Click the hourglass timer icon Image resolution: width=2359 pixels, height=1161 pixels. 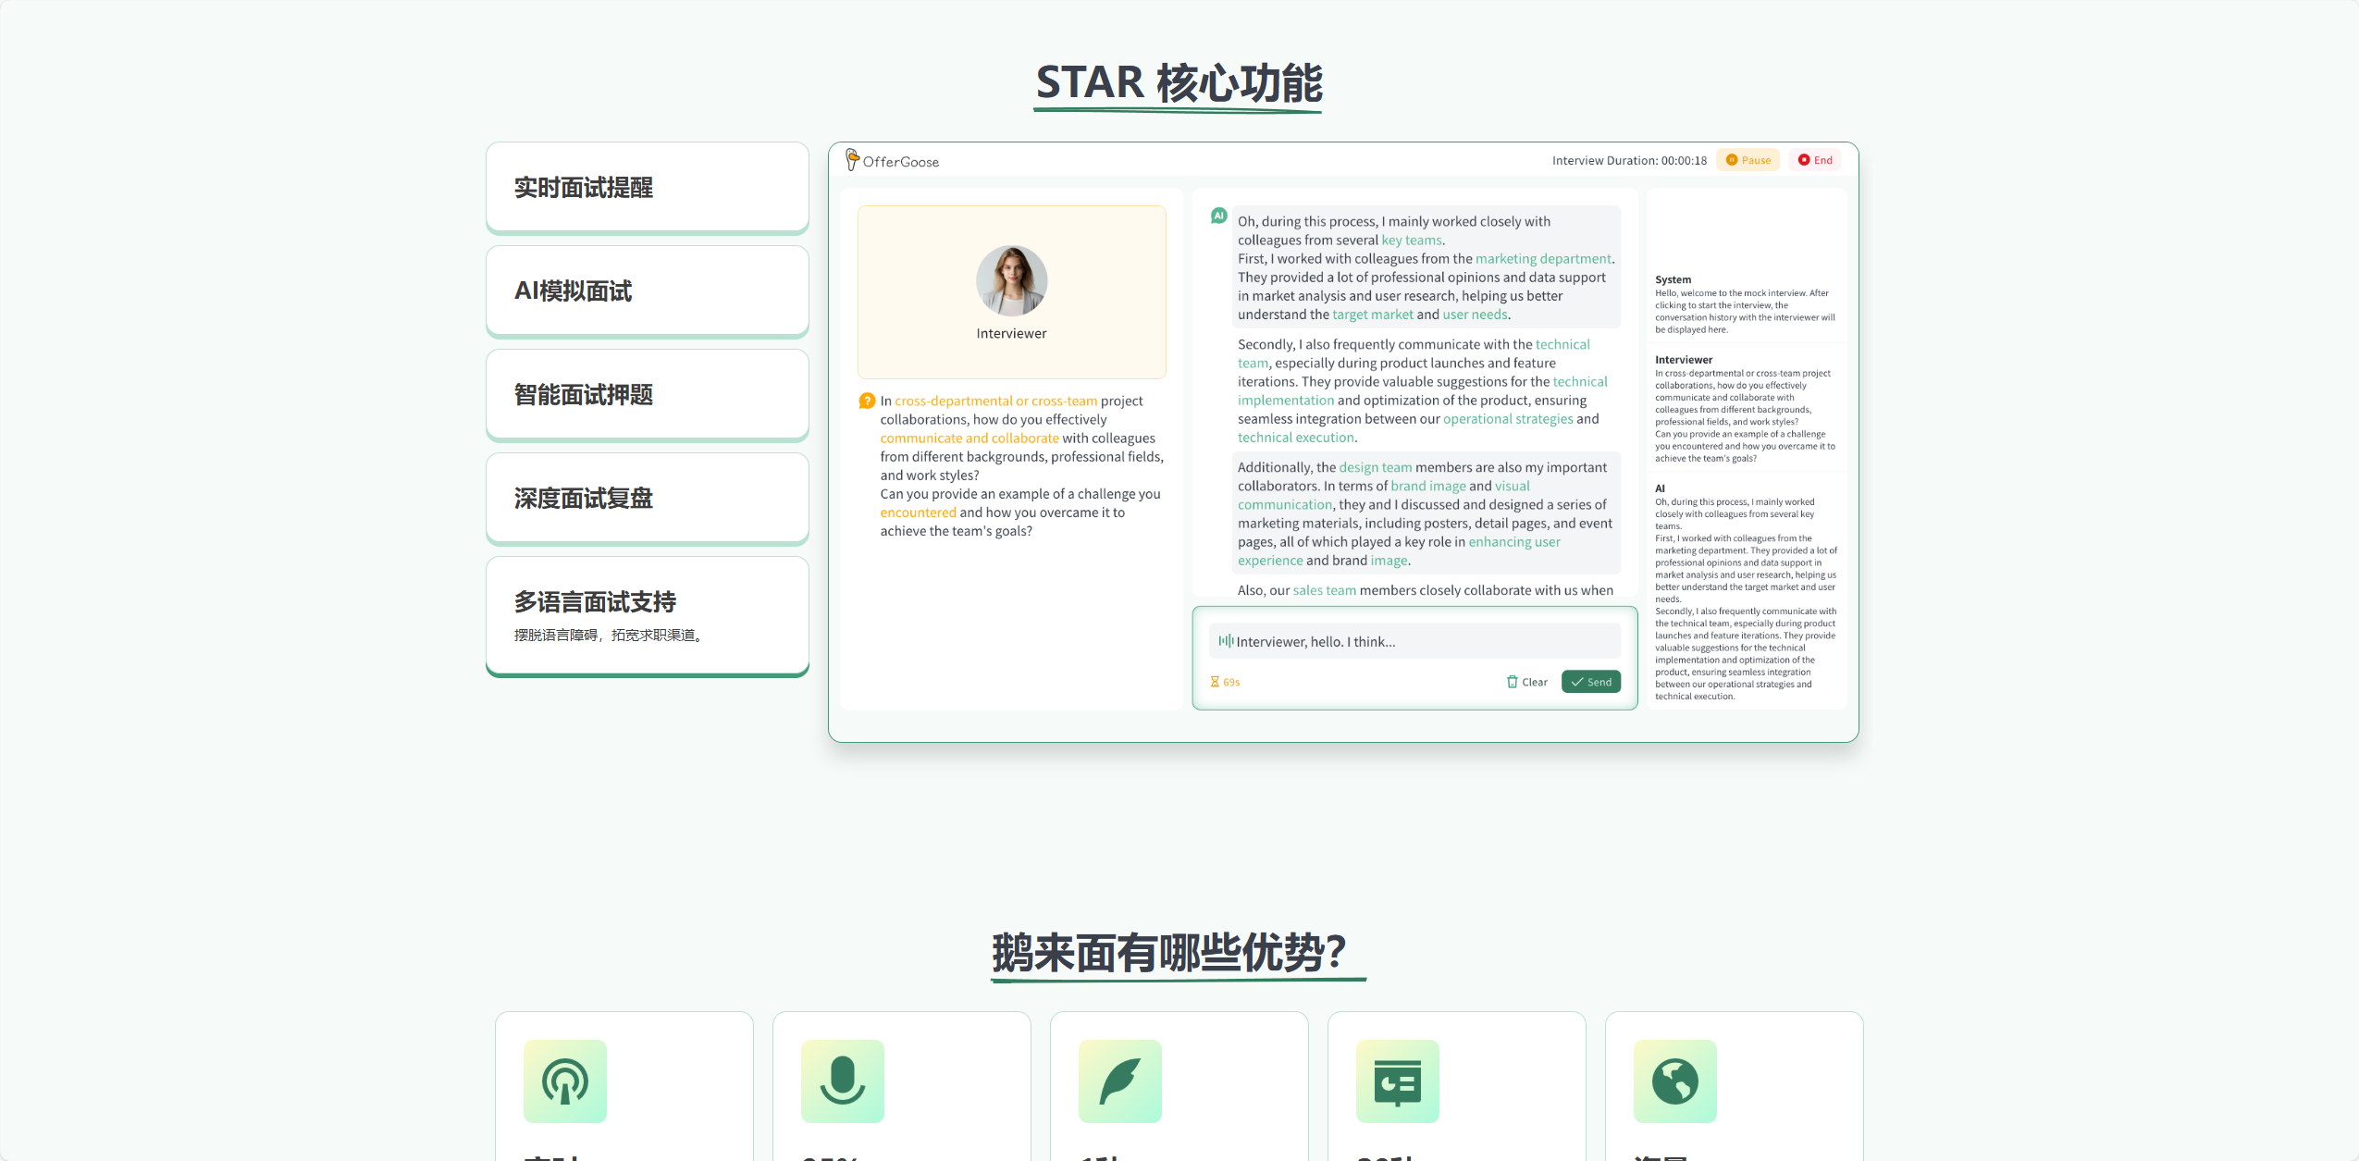point(1215,682)
